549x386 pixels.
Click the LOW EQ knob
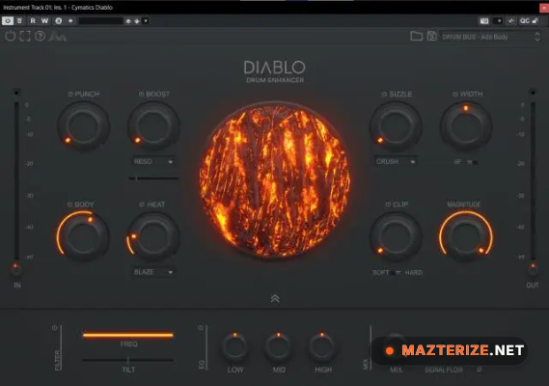[234, 346]
